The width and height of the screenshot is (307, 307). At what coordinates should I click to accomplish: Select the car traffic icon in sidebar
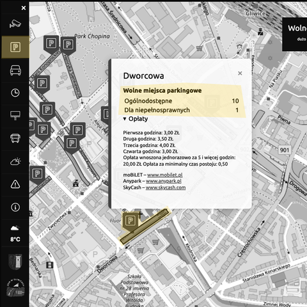pos(15,70)
